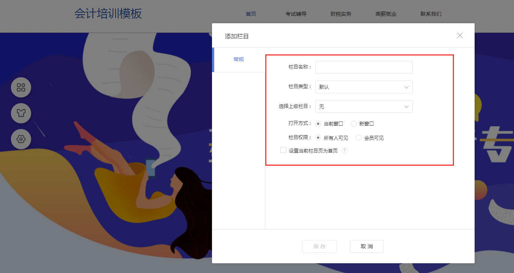Click the 会计培训模板 site title

[x=108, y=13]
